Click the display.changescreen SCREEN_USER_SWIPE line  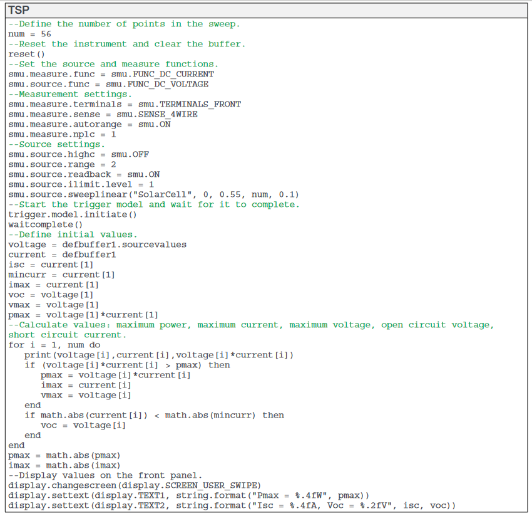tap(135, 485)
